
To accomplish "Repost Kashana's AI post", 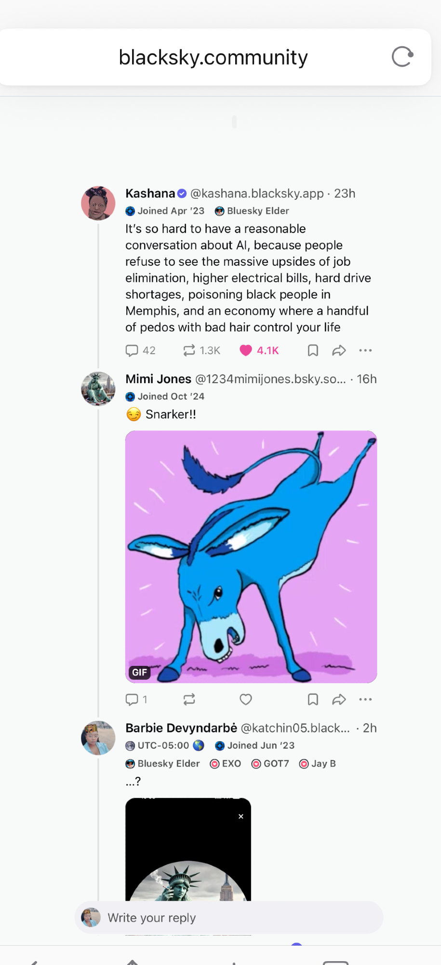I will point(201,350).
